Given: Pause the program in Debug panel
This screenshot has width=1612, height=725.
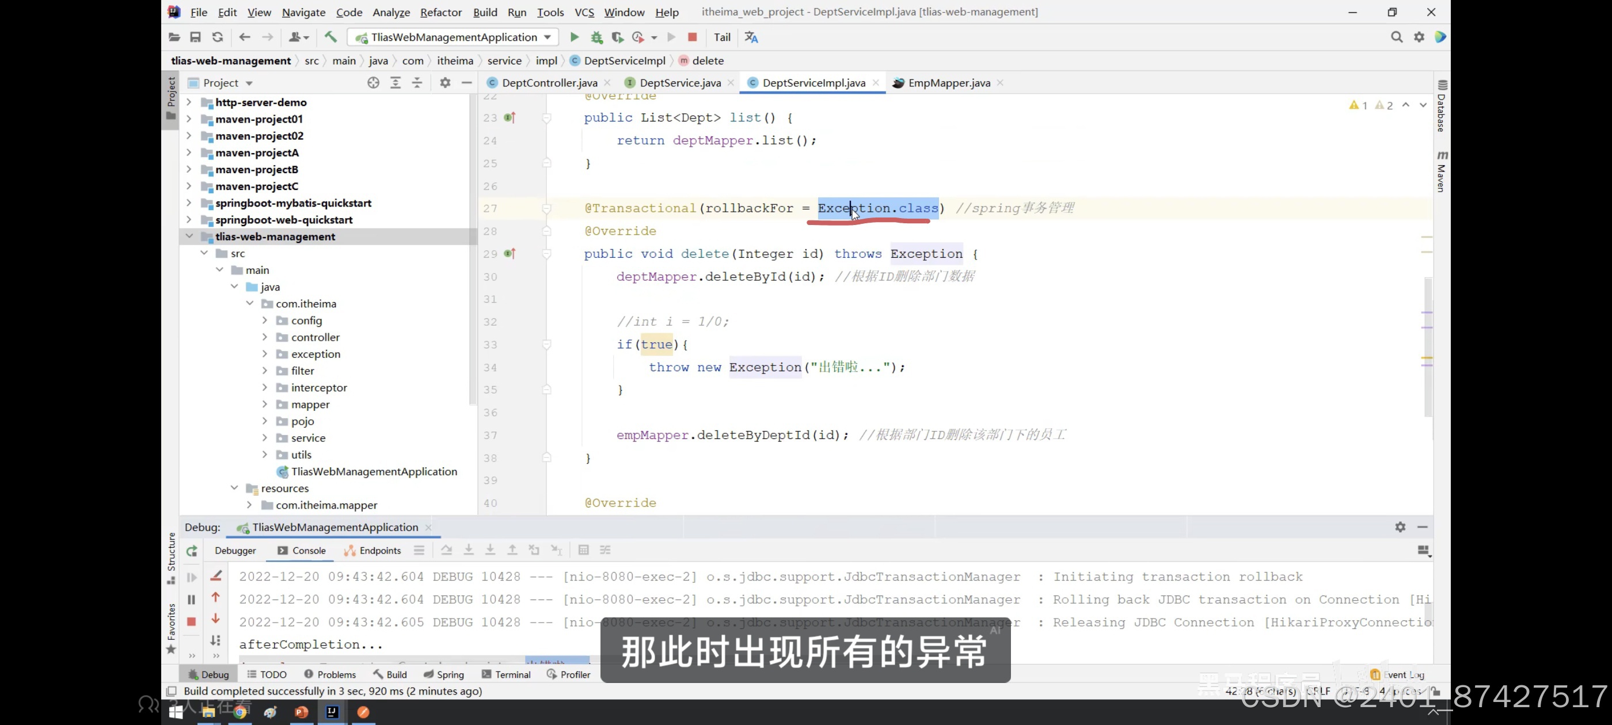Looking at the screenshot, I should 192,599.
